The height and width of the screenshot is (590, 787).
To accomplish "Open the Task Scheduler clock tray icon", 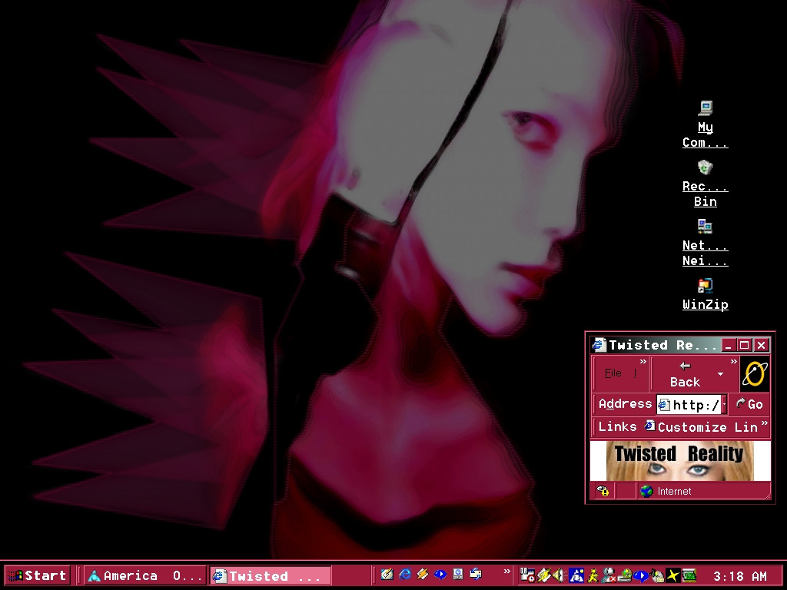I will click(x=527, y=575).
